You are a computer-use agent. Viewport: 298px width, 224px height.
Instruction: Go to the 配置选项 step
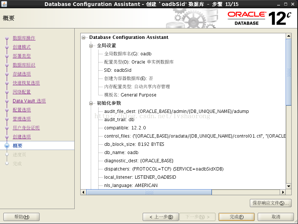22,110
